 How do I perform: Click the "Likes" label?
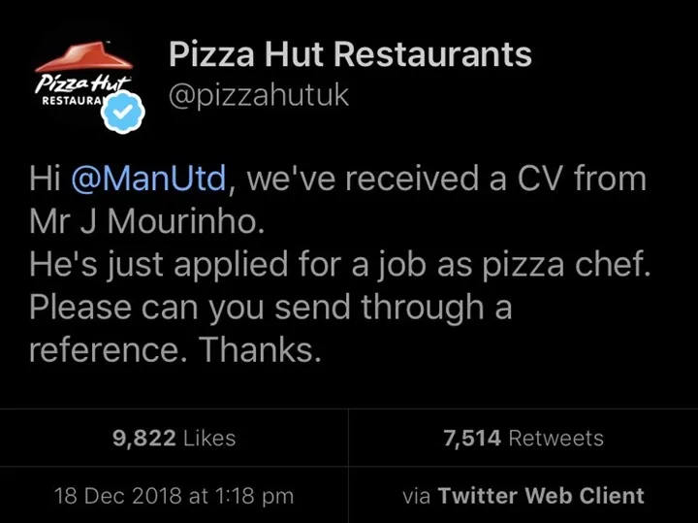coord(208,438)
